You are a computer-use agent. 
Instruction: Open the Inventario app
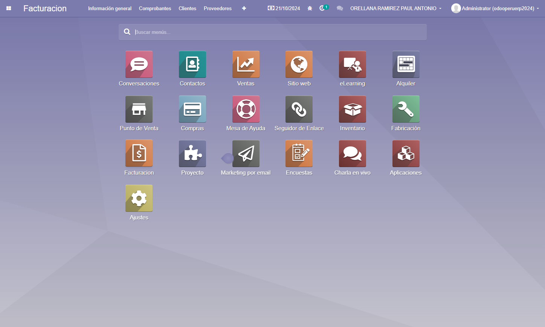point(353,109)
